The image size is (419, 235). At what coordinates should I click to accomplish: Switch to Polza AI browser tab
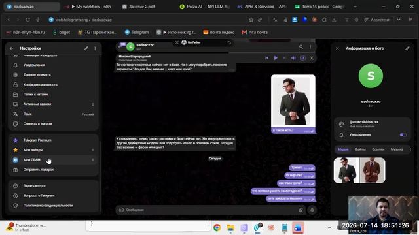click(x=204, y=7)
